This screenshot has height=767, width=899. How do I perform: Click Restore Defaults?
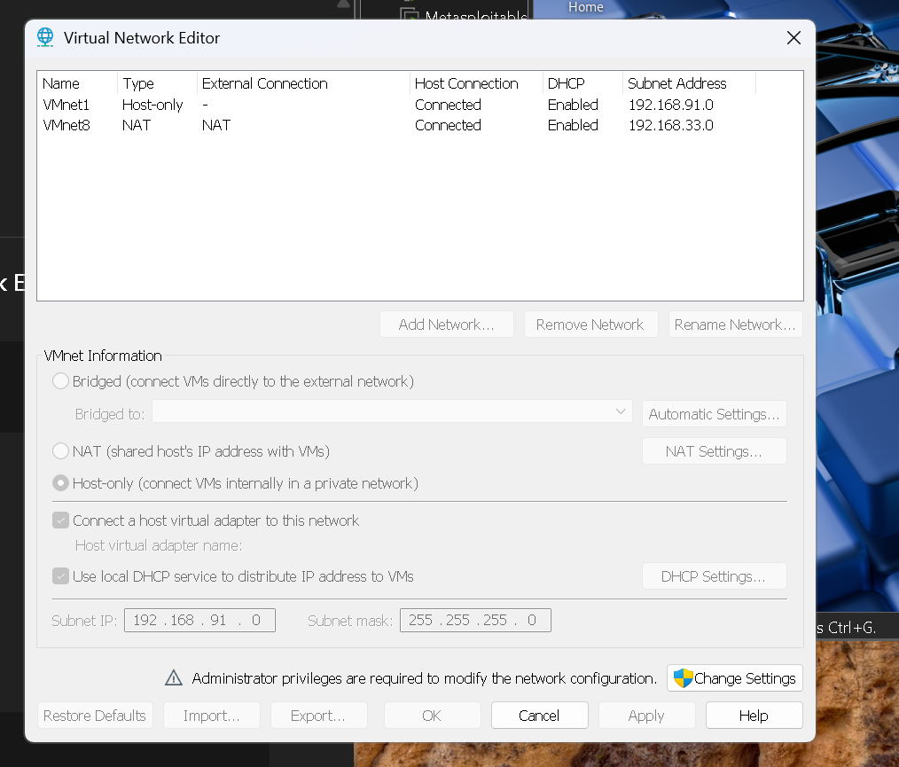[95, 715]
